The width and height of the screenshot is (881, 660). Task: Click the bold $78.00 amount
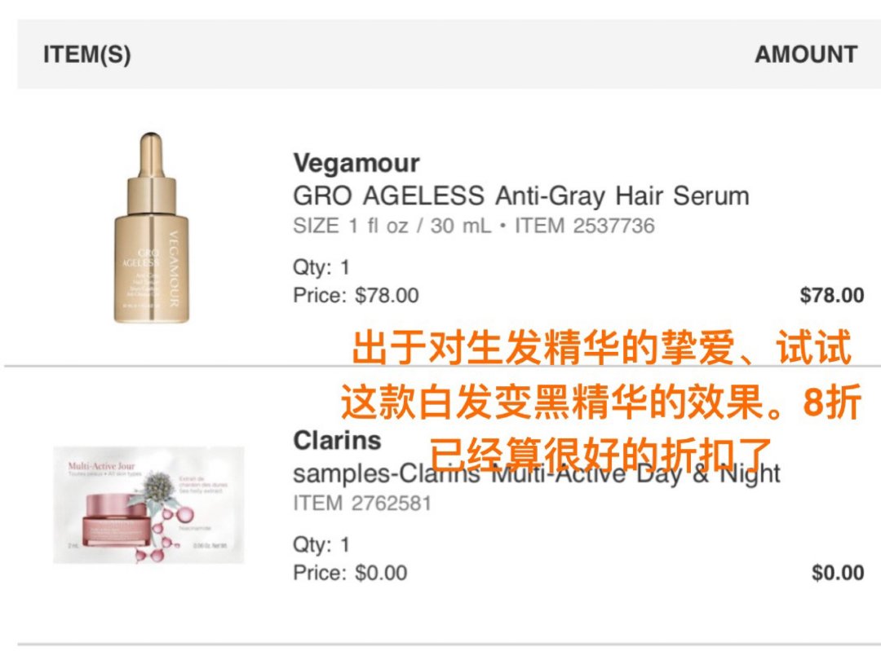pyautogui.click(x=831, y=295)
